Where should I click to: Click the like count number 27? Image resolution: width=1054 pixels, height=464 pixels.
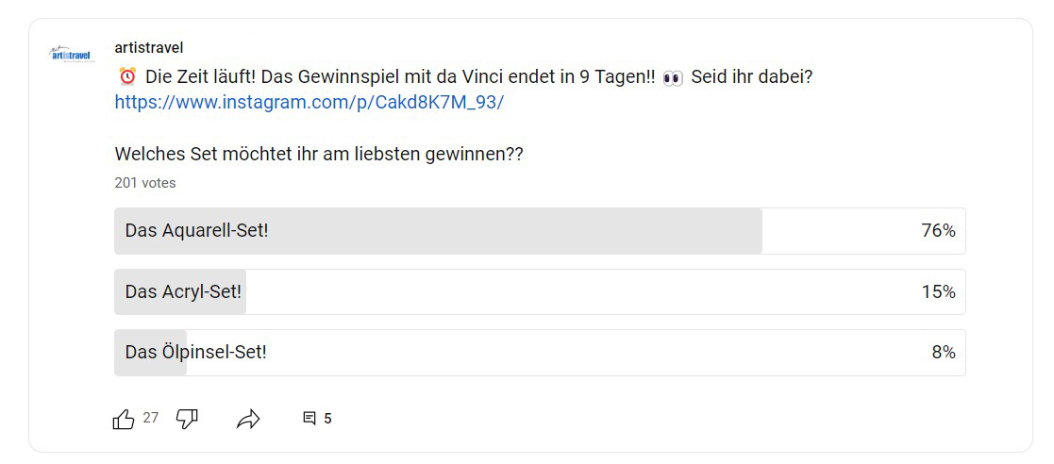pos(151,418)
